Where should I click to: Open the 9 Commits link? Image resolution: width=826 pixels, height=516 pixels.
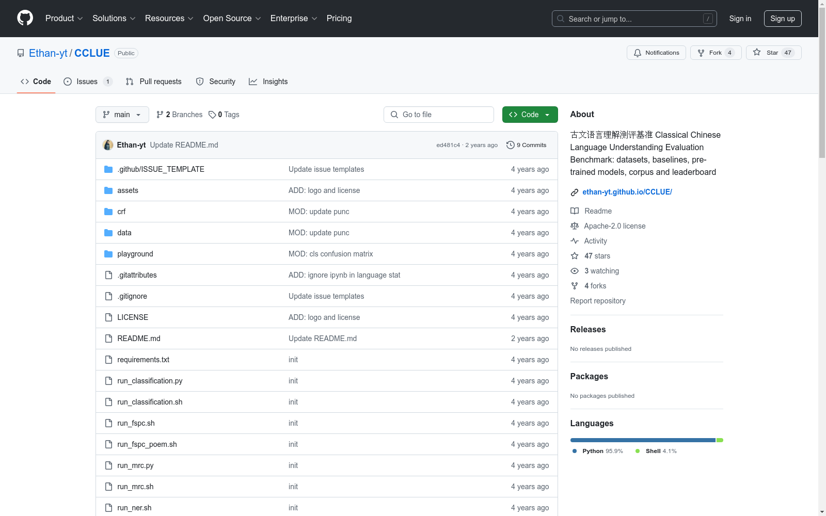(x=527, y=145)
